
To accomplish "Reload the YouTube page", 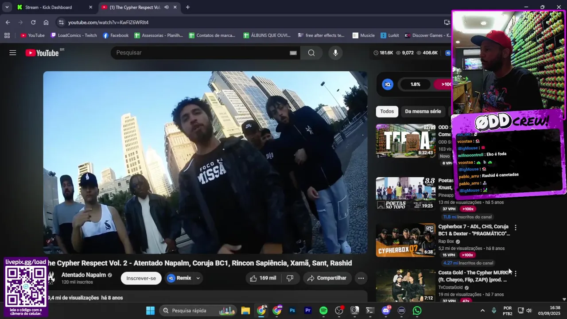I will click(x=33, y=22).
